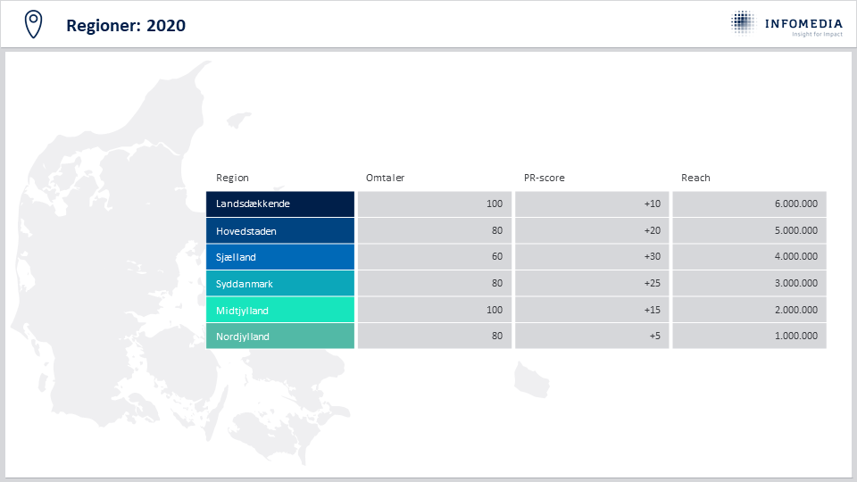The width and height of the screenshot is (857, 482).
Task: Click the Bornholm island on map
Action: tap(531, 380)
